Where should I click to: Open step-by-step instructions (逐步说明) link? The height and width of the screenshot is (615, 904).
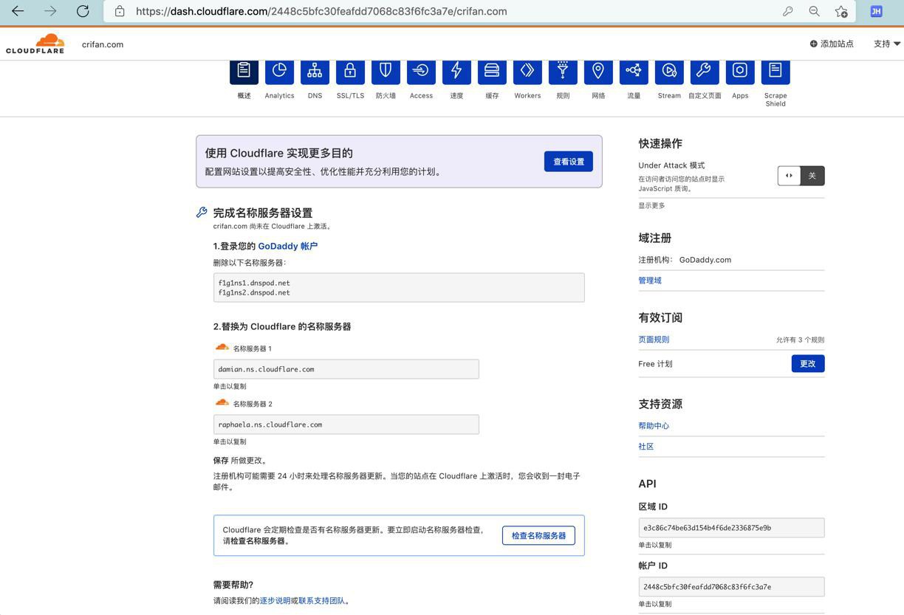coord(275,601)
